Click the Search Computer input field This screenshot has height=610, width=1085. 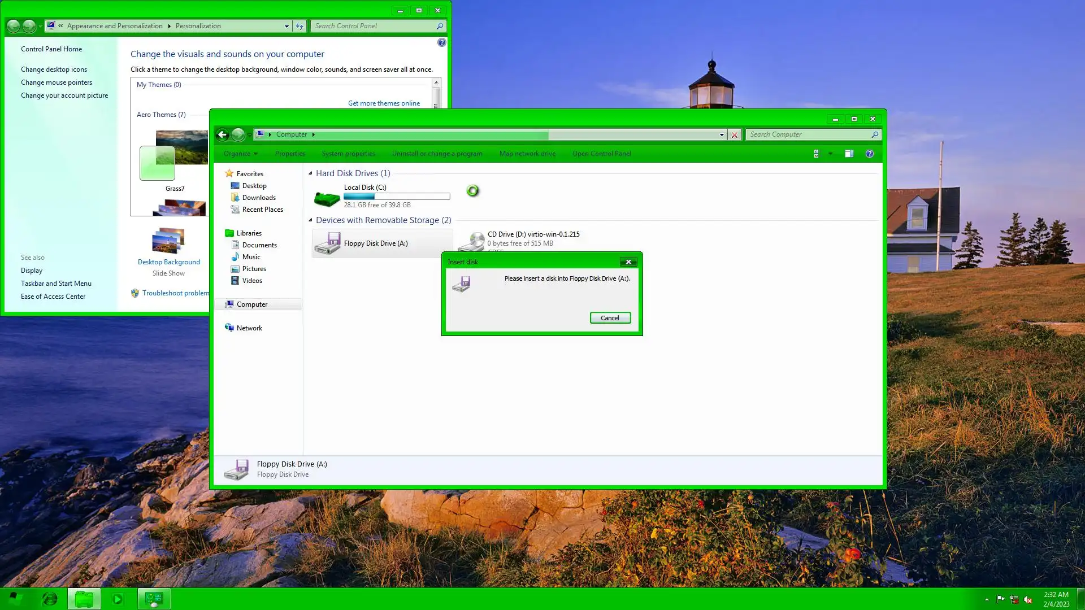[808, 134]
